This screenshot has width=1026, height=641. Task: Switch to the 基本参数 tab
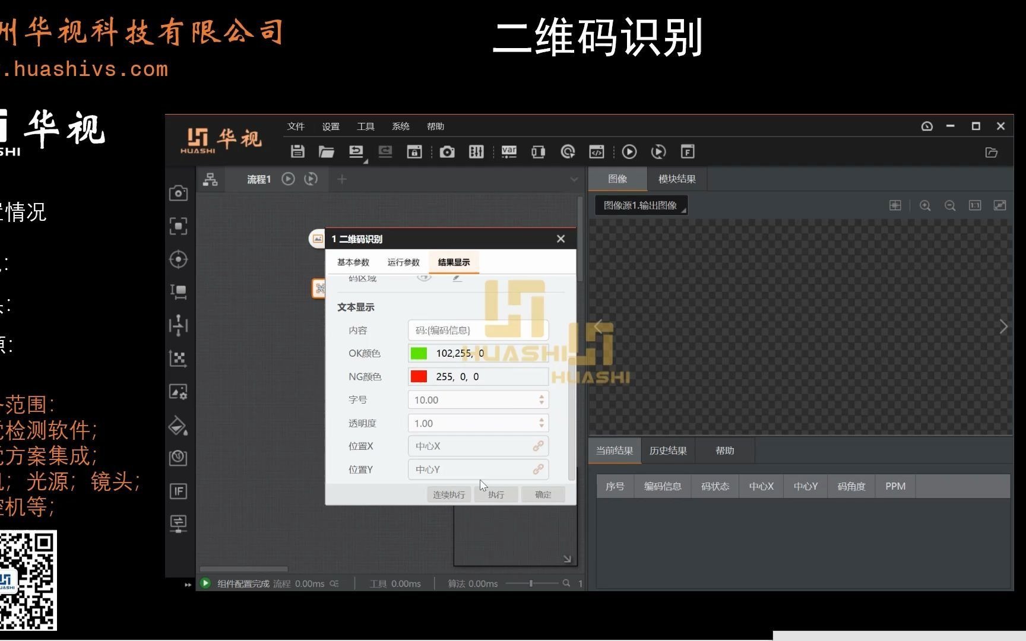point(353,262)
